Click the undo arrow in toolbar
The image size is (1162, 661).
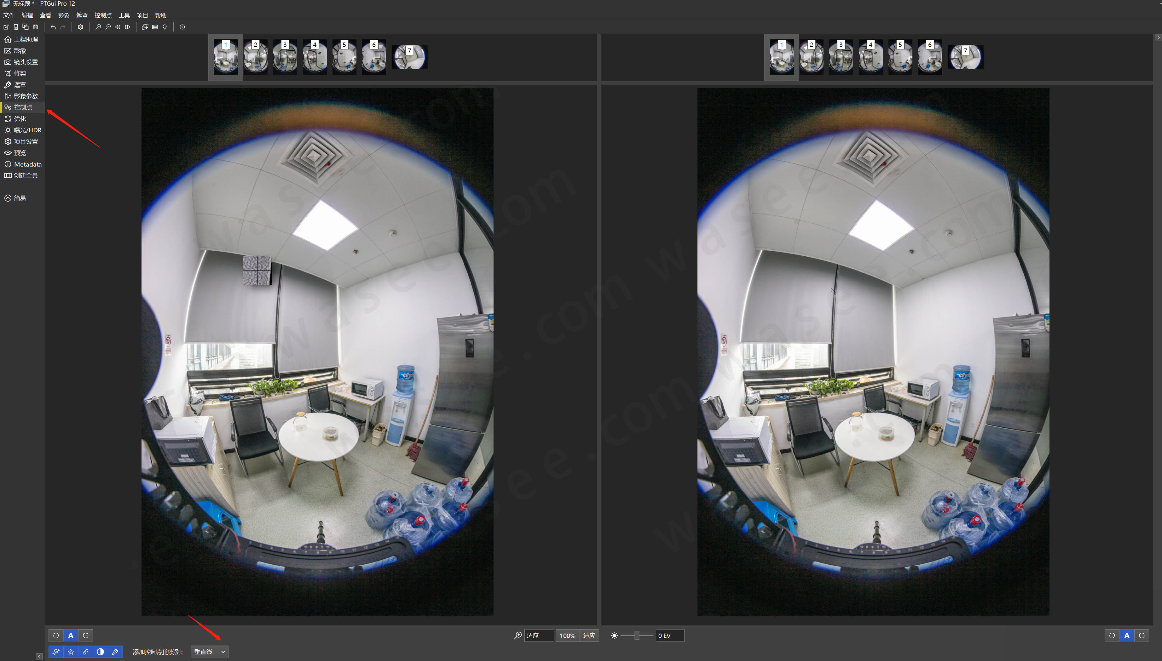53,27
